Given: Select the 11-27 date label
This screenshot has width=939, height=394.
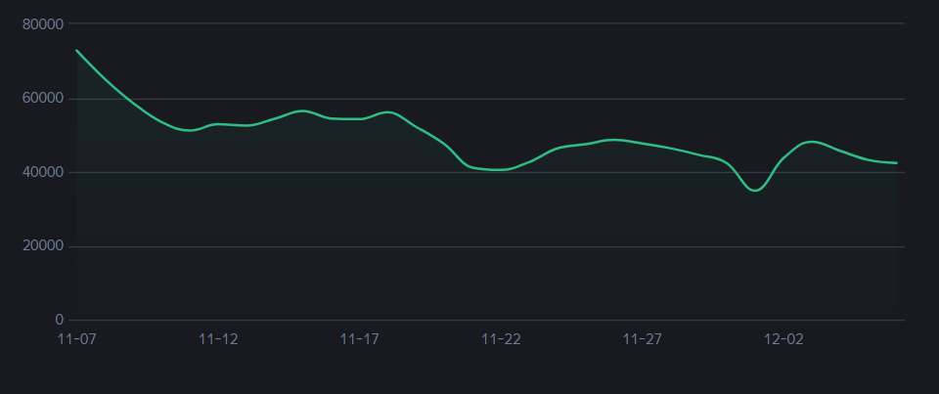Looking at the screenshot, I should 643,339.
